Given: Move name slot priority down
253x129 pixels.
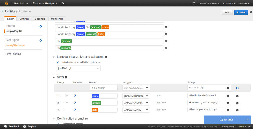Looking at the screenshot, I should click(x=67, y=96).
